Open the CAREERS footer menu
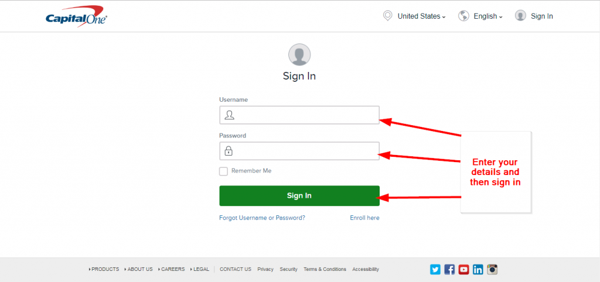600x282 pixels. coord(172,269)
